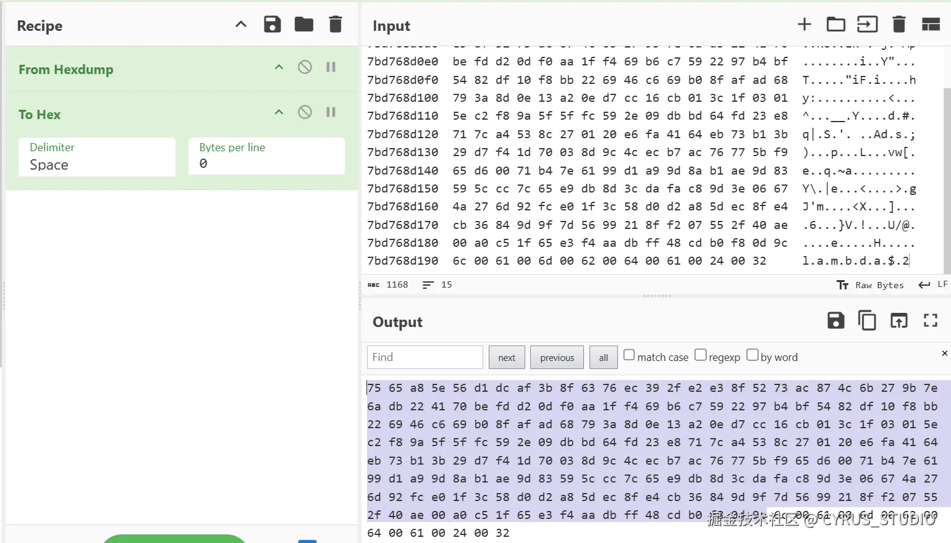The width and height of the screenshot is (951, 543).
Task: Set breakpoint on To Hex
Action: click(x=331, y=112)
